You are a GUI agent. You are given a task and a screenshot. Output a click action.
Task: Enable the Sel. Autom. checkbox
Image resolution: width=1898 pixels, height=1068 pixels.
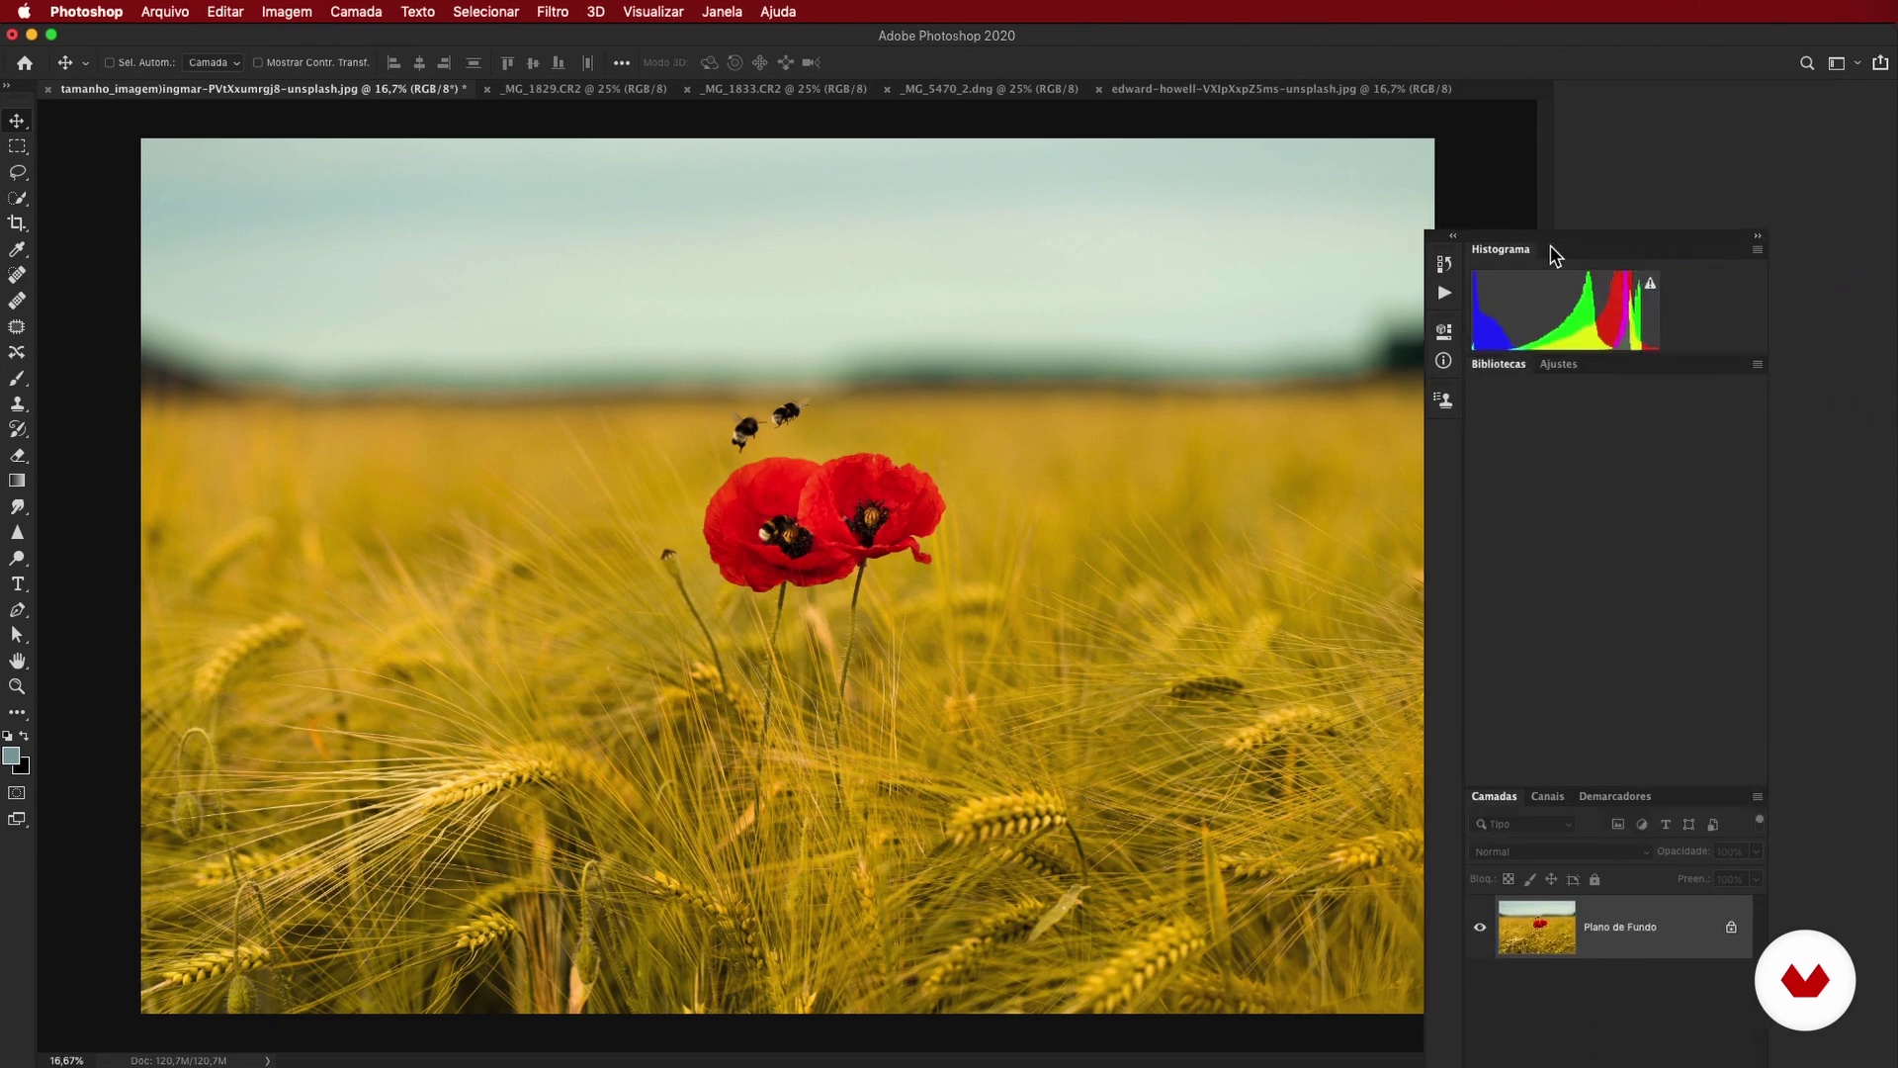coord(109,62)
